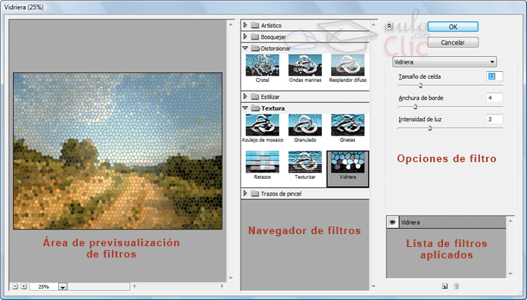Click the Cancelar button
This screenshot has height=300, width=527.
tap(453, 42)
